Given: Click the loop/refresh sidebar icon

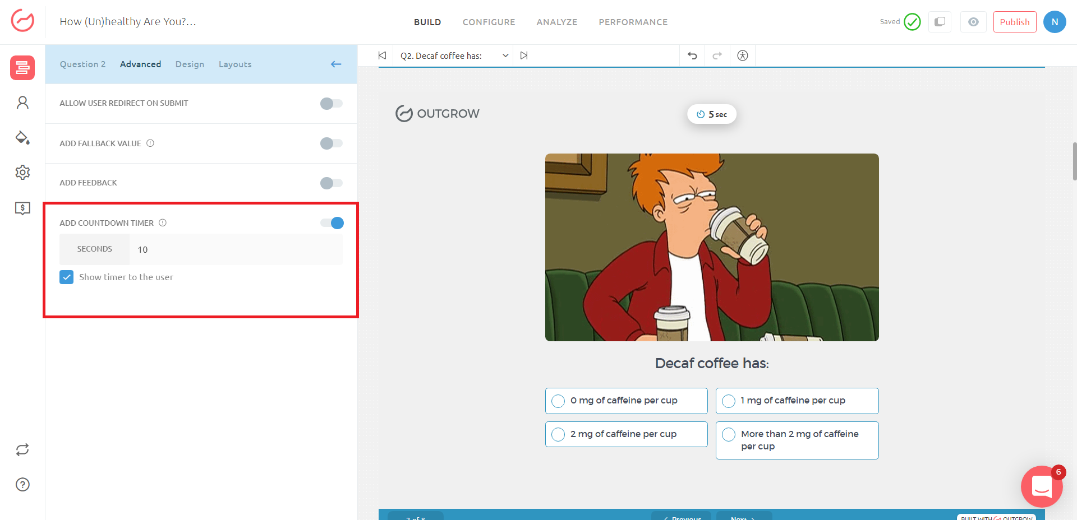Looking at the screenshot, I should (22, 450).
